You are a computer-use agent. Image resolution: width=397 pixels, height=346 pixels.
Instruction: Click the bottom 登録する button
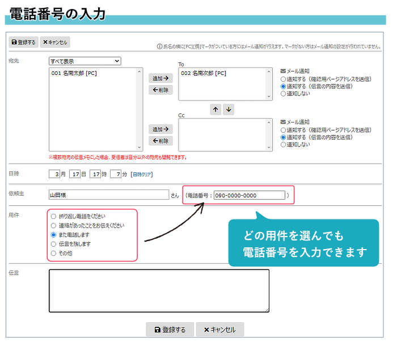pos(170,330)
